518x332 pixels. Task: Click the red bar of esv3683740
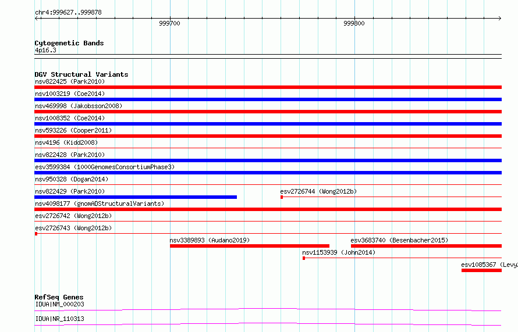click(426, 246)
